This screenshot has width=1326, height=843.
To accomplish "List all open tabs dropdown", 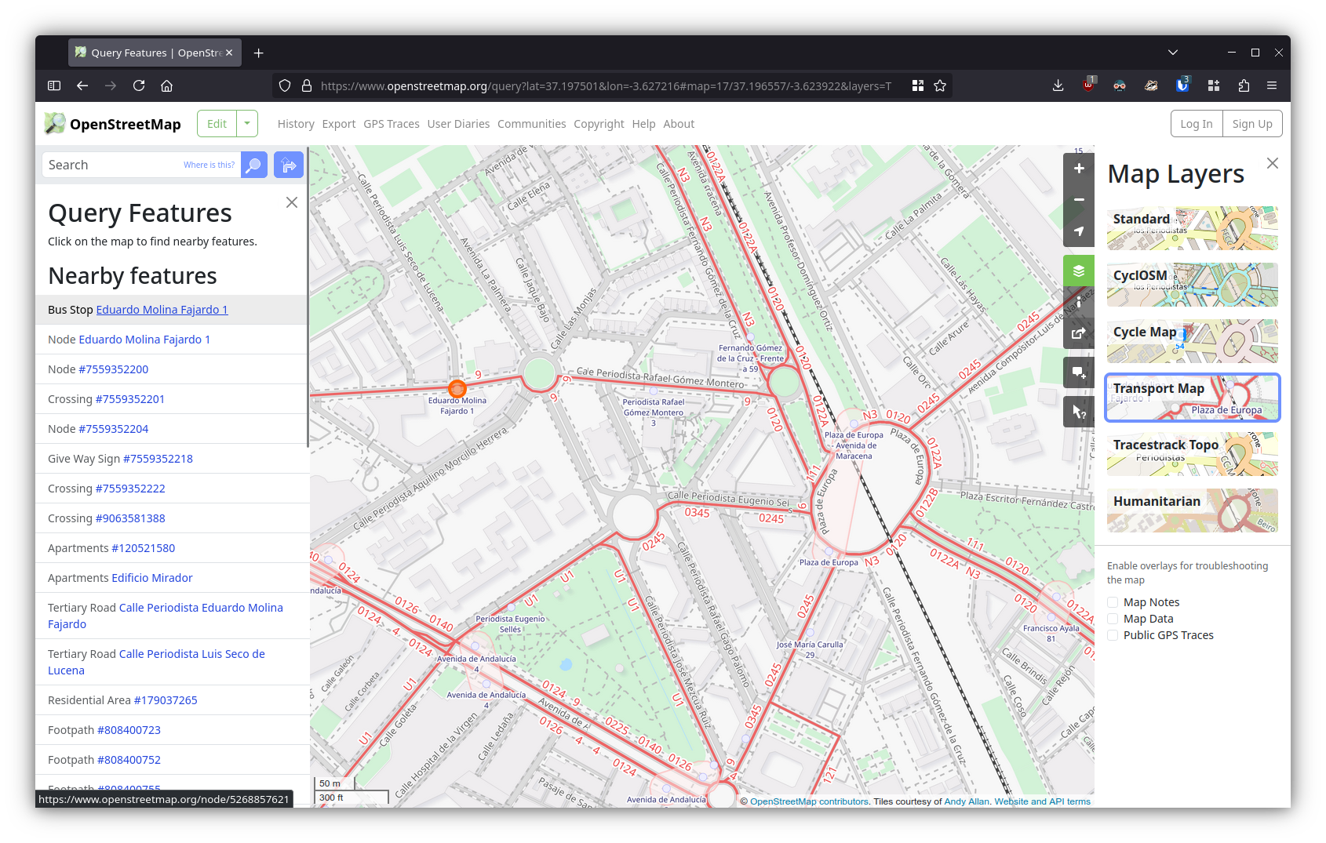I will [x=1173, y=53].
